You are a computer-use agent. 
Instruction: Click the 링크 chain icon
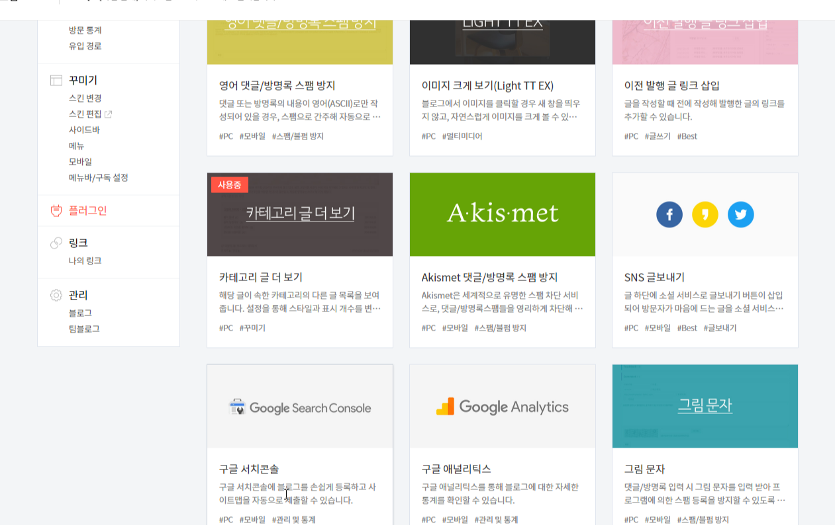[56, 243]
